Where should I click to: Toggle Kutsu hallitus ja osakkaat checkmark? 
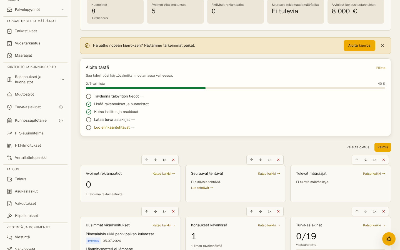click(89, 112)
